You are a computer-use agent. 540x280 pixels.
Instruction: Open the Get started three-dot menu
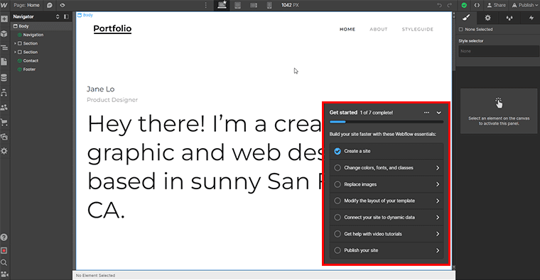(x=427, y=113)
